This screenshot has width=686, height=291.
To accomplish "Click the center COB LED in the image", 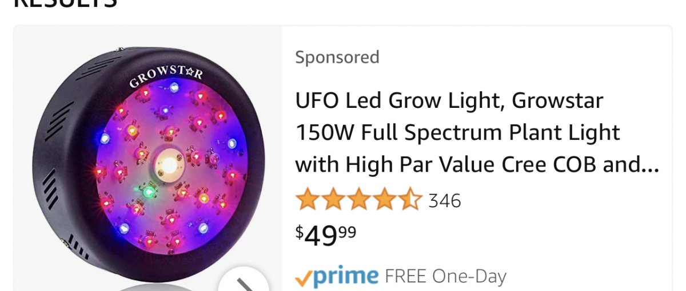I will pyautogui.click(x=169, y=164).
